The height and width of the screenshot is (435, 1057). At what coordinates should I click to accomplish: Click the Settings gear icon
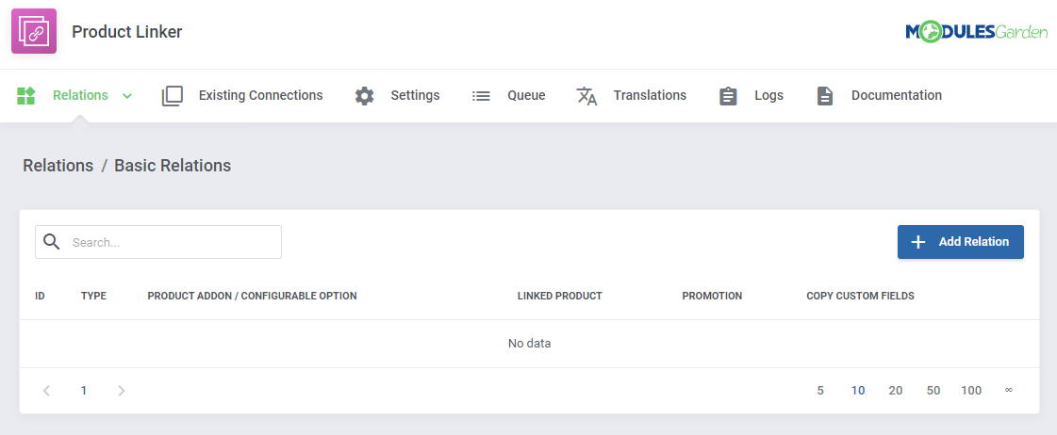tap(365, 96)
